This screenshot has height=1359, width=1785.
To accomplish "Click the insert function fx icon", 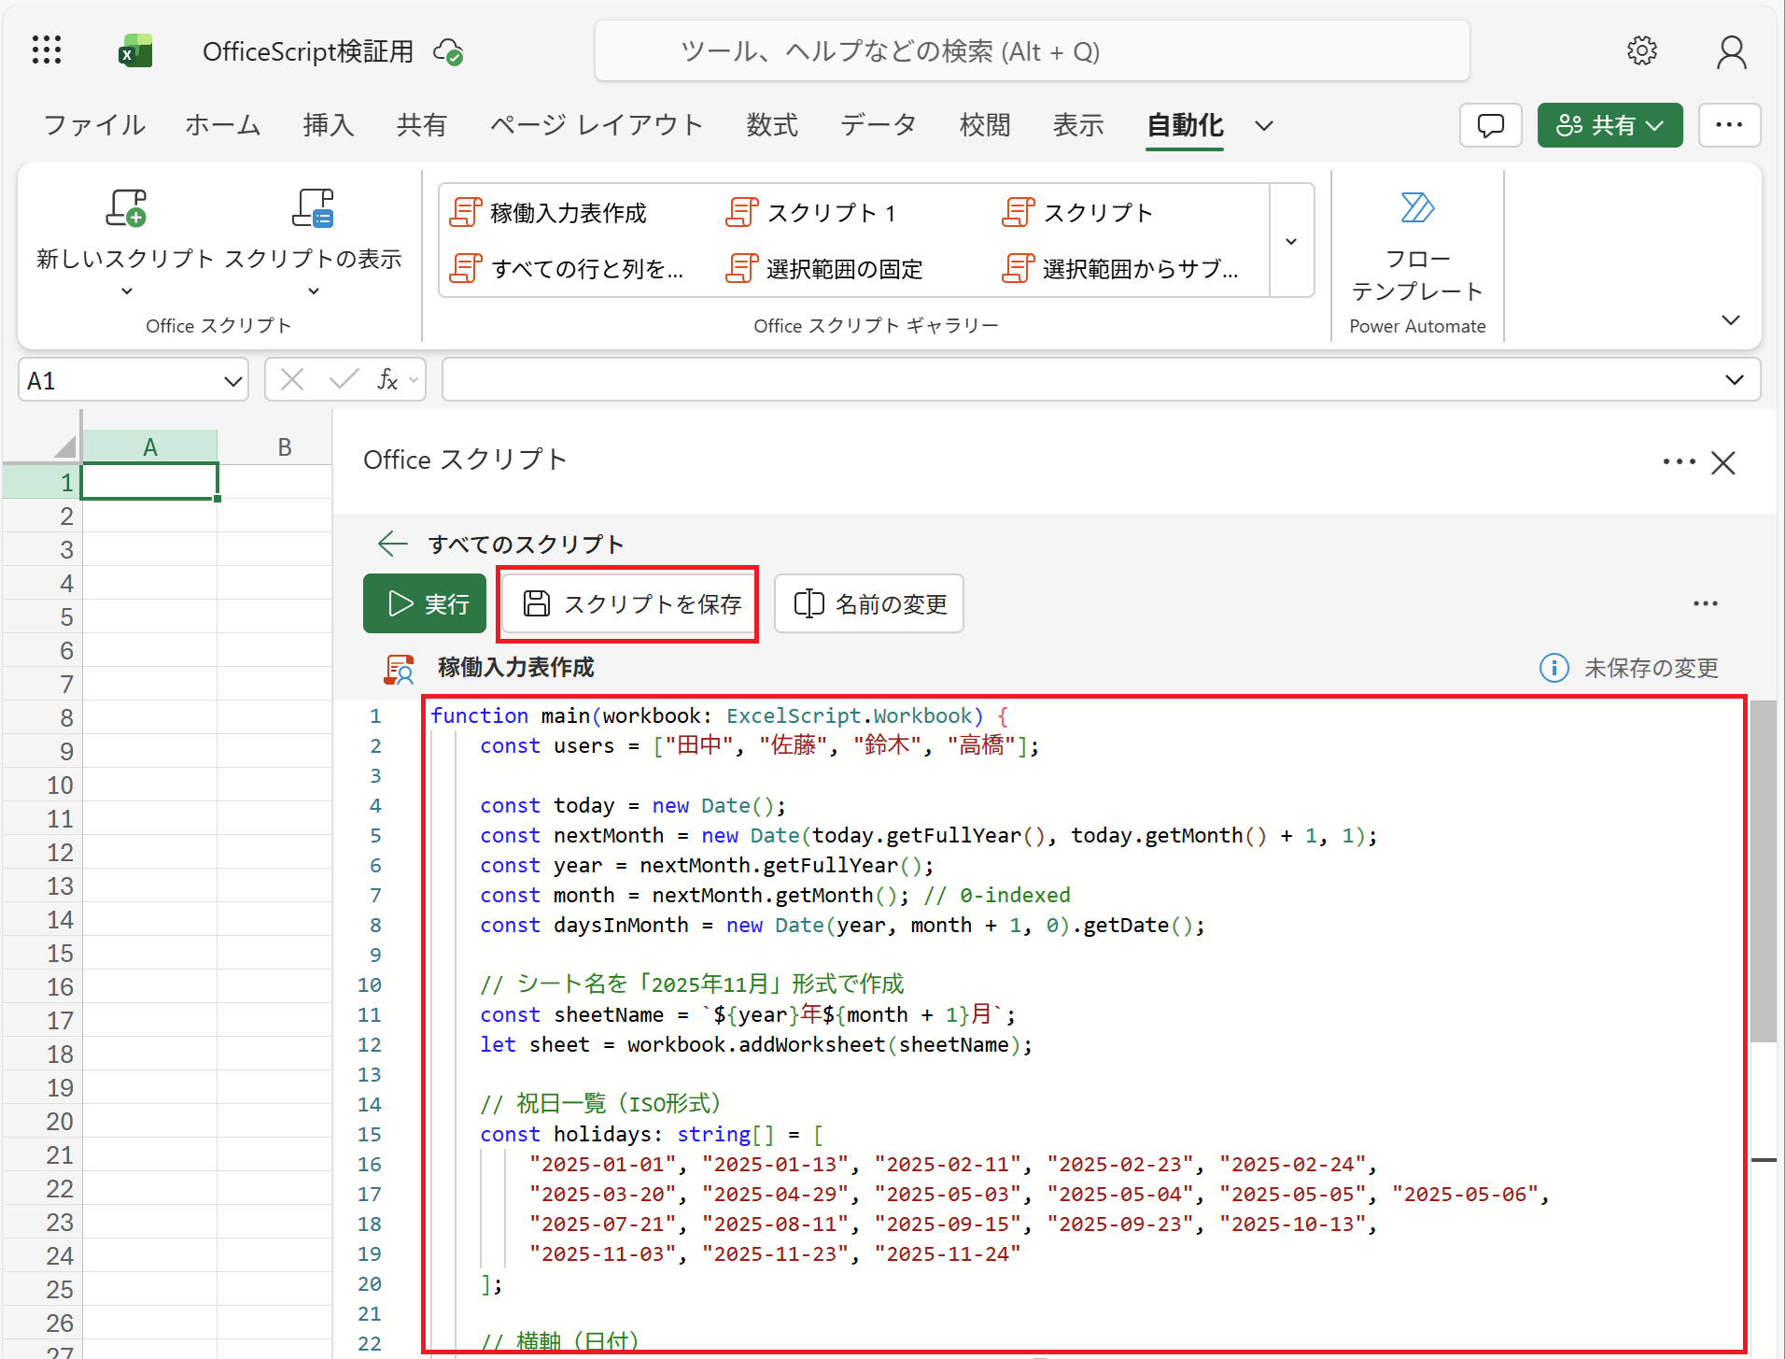I will pos(387,379).
